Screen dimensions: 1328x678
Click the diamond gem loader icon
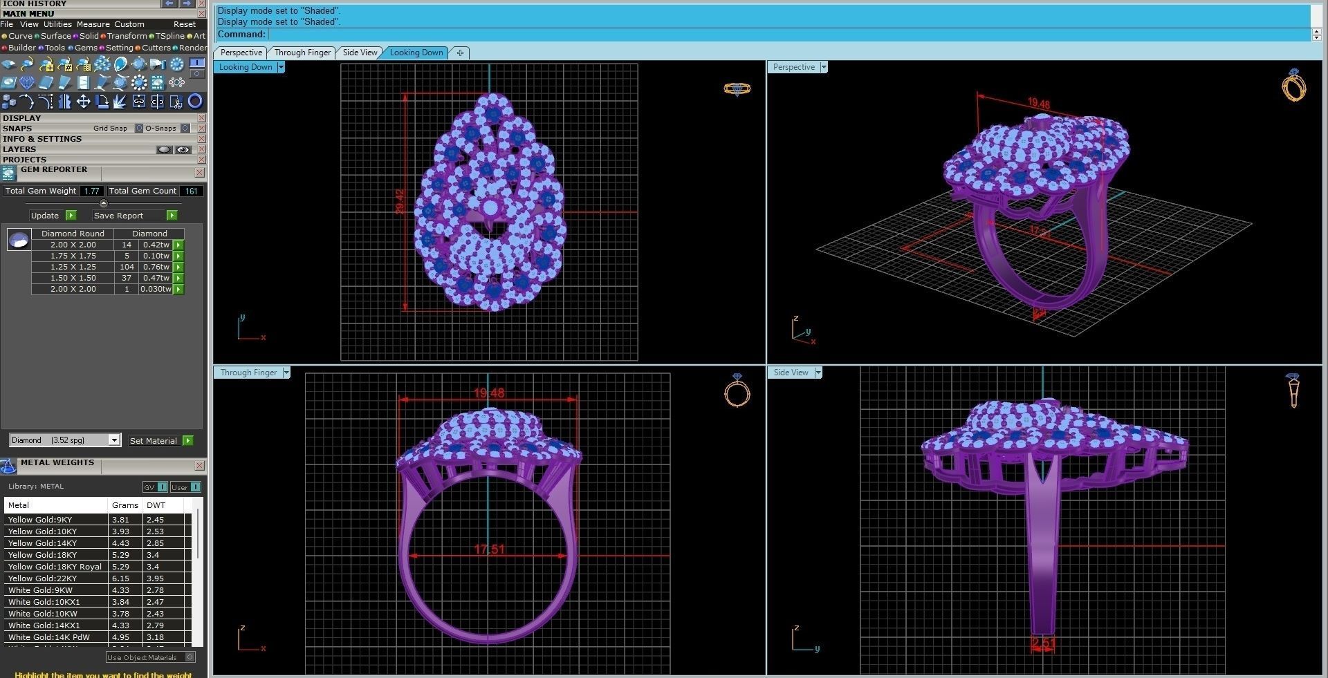[x=27, y=82]
